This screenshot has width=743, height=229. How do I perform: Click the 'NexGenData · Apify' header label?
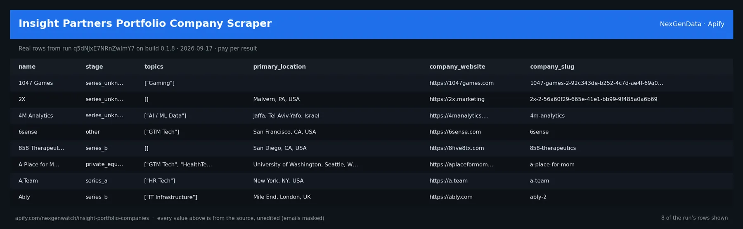coord(692,24)
